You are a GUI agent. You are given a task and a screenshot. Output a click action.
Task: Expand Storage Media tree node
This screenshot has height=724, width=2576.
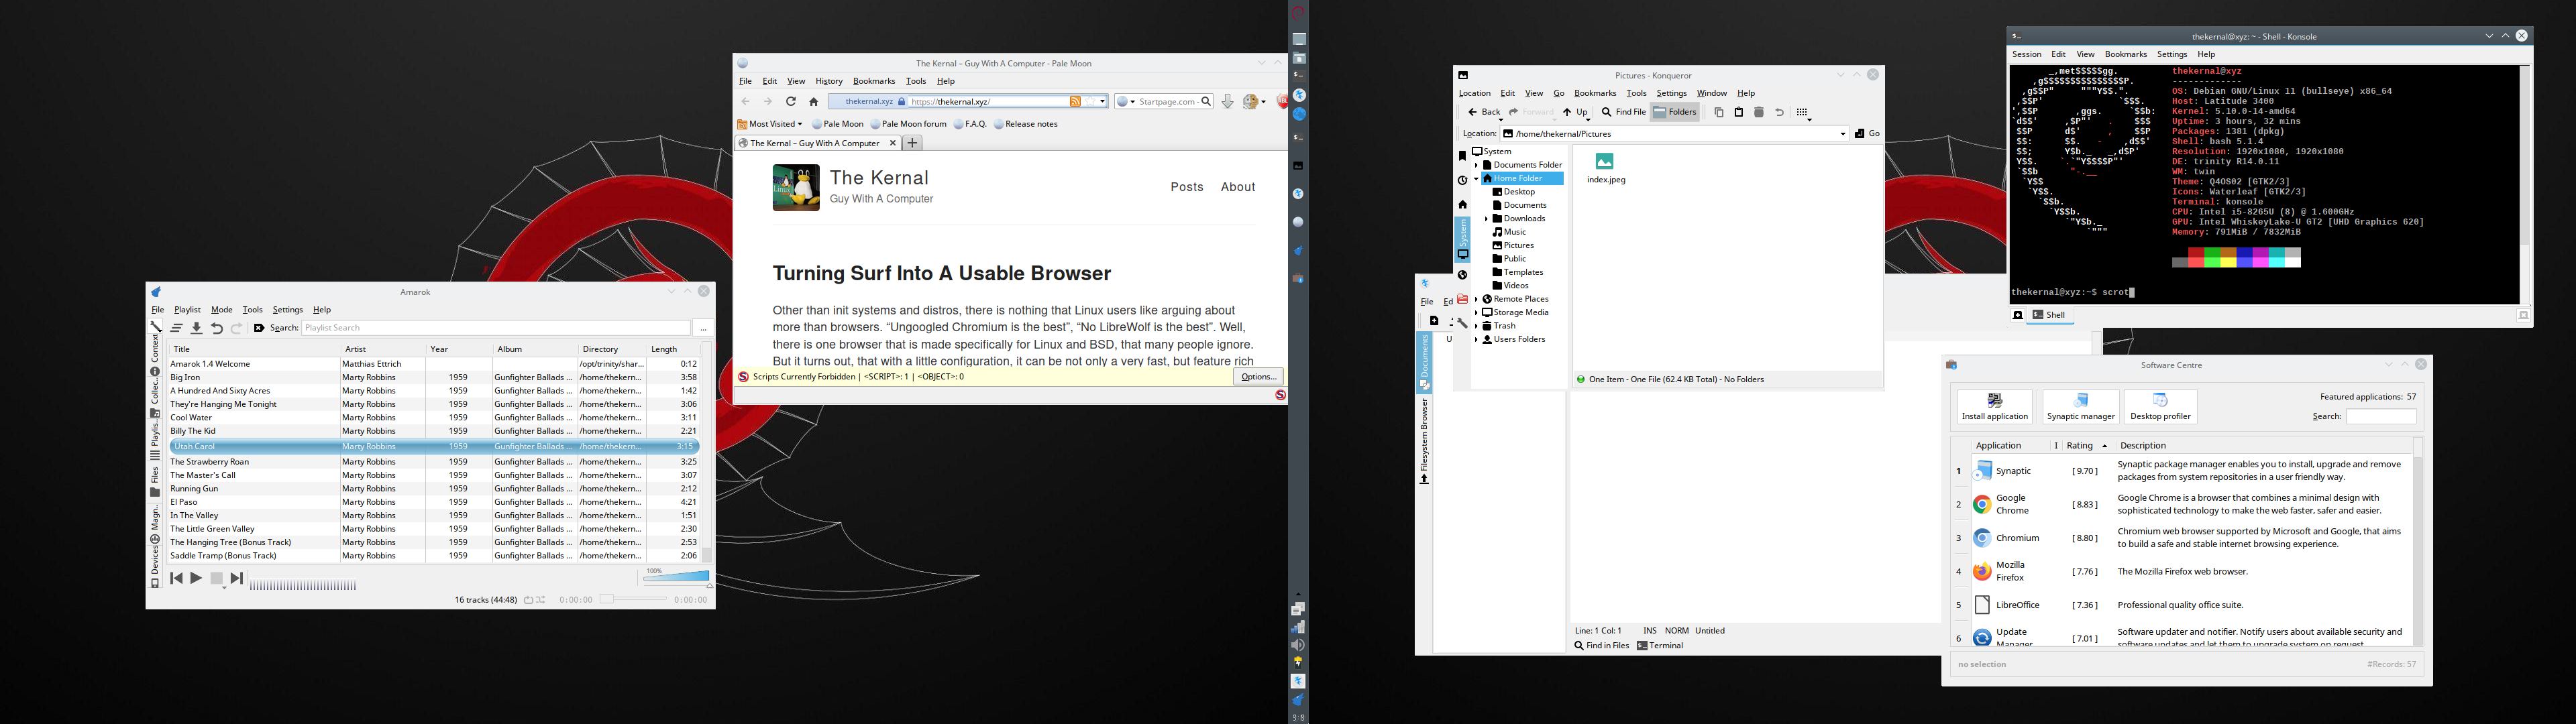click(x=1476, y=313)
